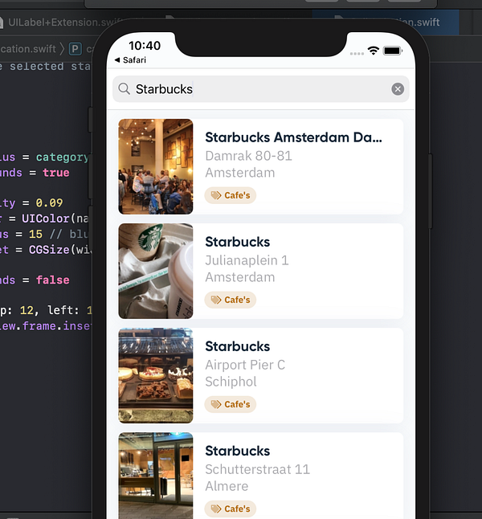Click Julianaplein Starbucks title
This screenshot has width=482, height=519.
click(237, 242)
